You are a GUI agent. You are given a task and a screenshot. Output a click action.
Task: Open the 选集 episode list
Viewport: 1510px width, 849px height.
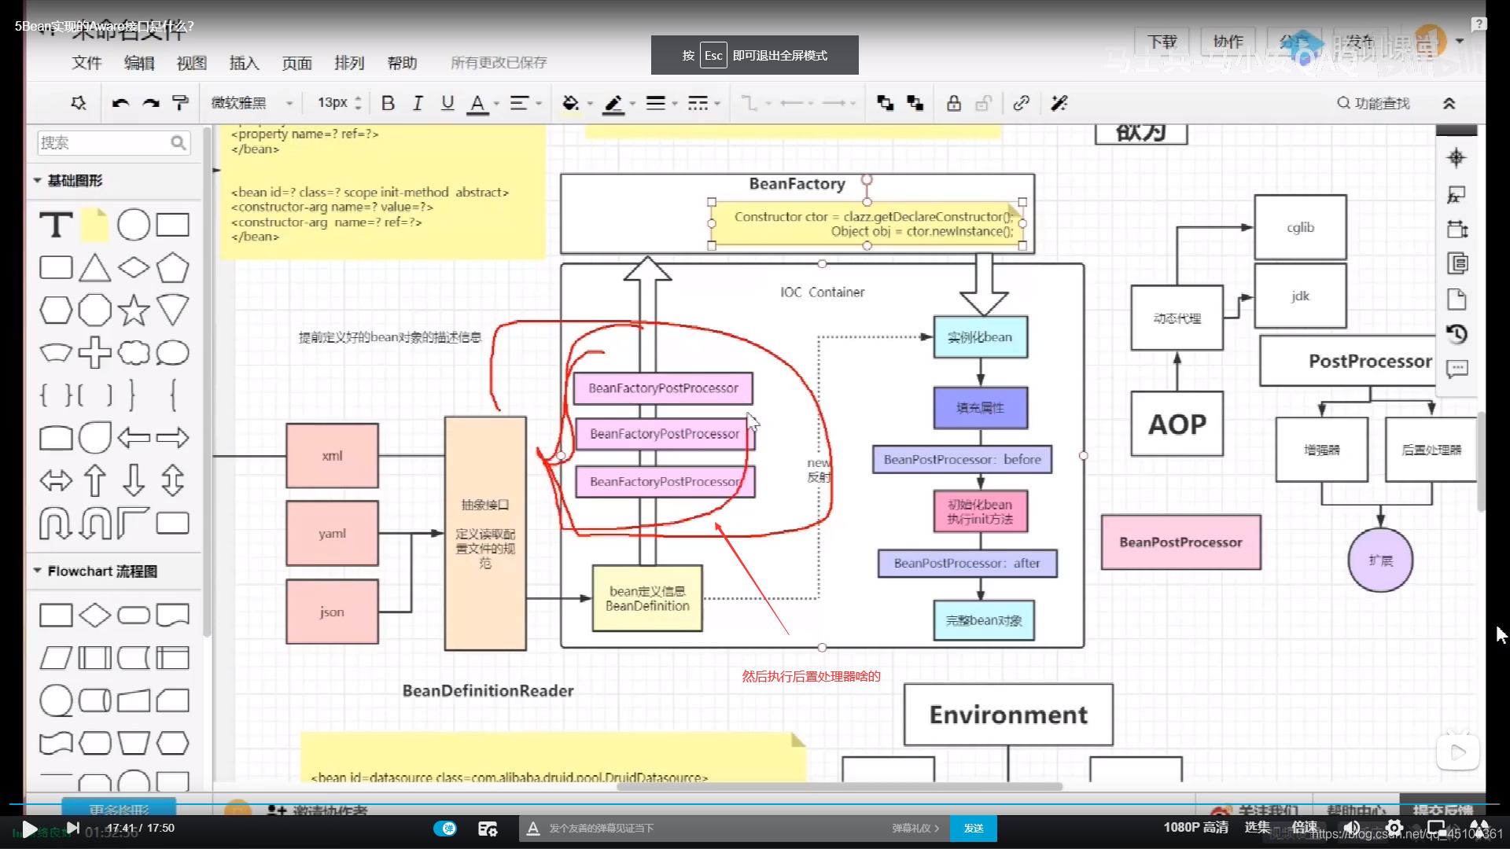pyautogui.click(x=1257, y=827)
